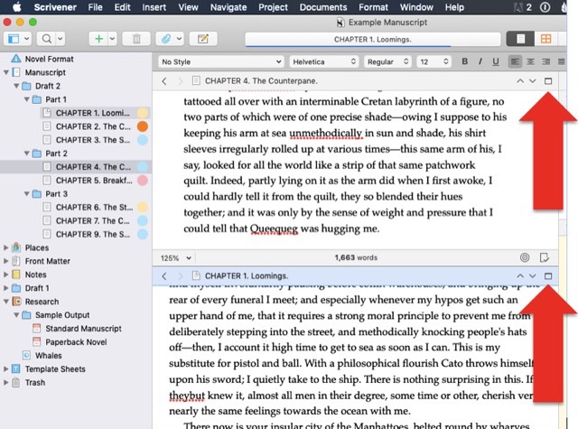Open the font size 12 dropdown

[x=433, y=61]
